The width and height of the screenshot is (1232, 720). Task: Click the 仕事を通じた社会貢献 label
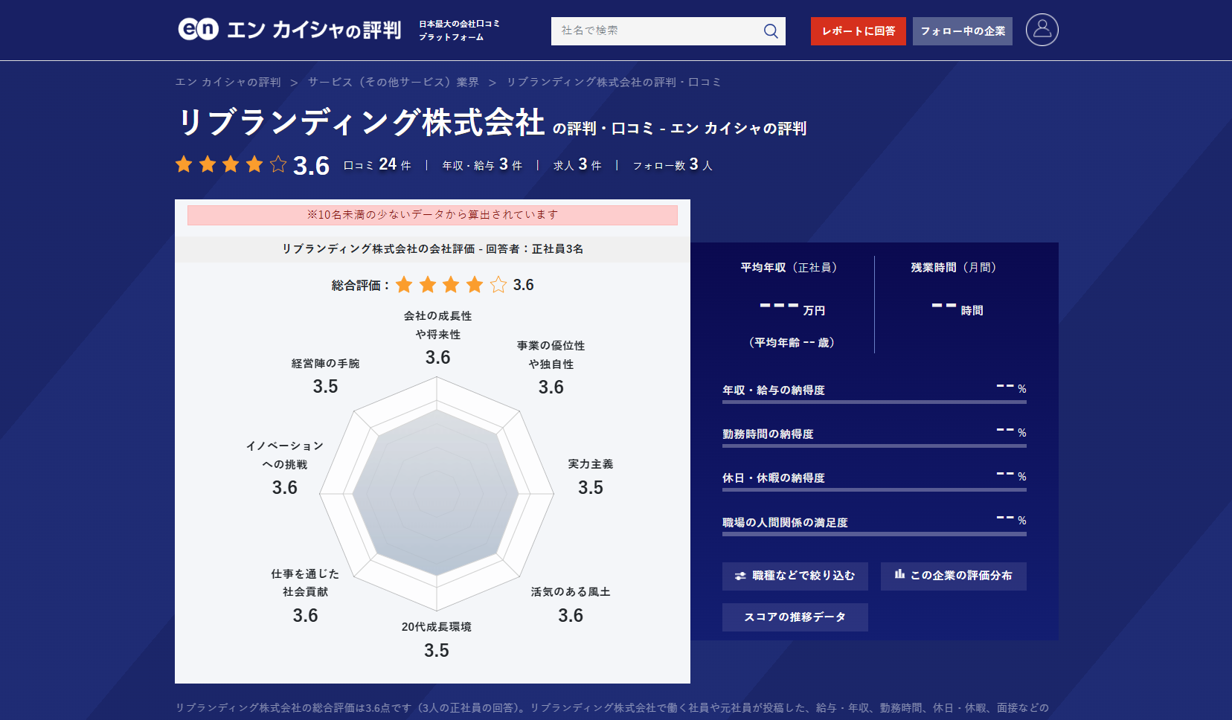pos(305,583)
